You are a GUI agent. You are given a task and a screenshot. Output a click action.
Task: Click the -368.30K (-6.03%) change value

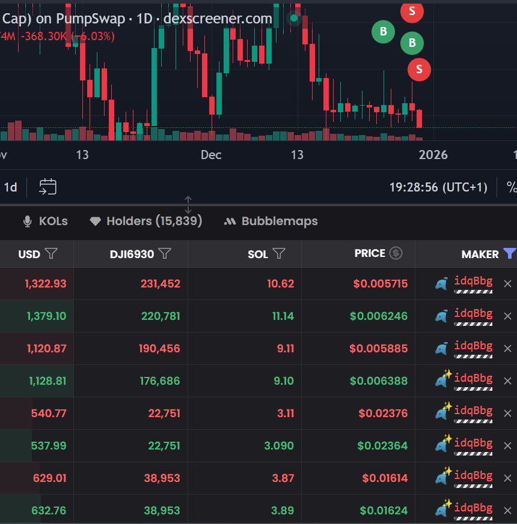click(x=68, y=36)
